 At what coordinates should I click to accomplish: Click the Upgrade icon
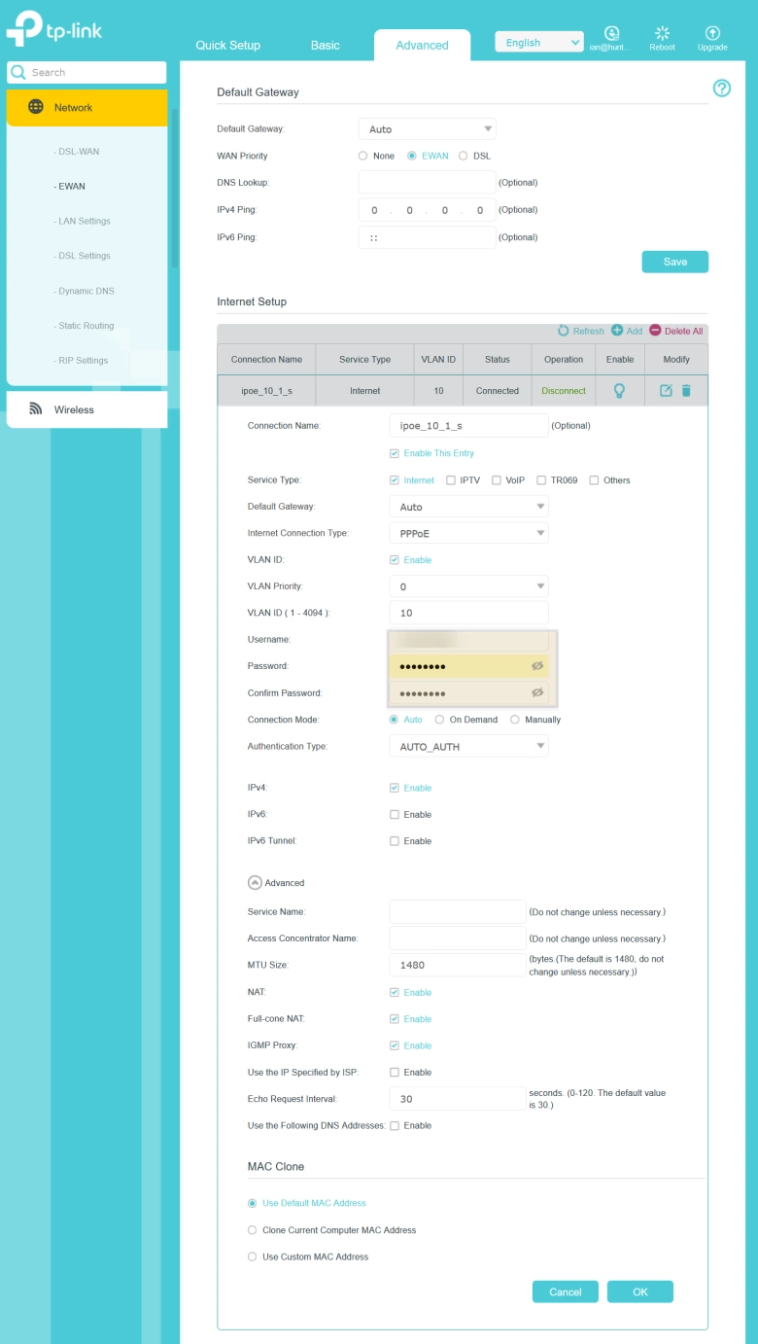[x=712, y=33]
